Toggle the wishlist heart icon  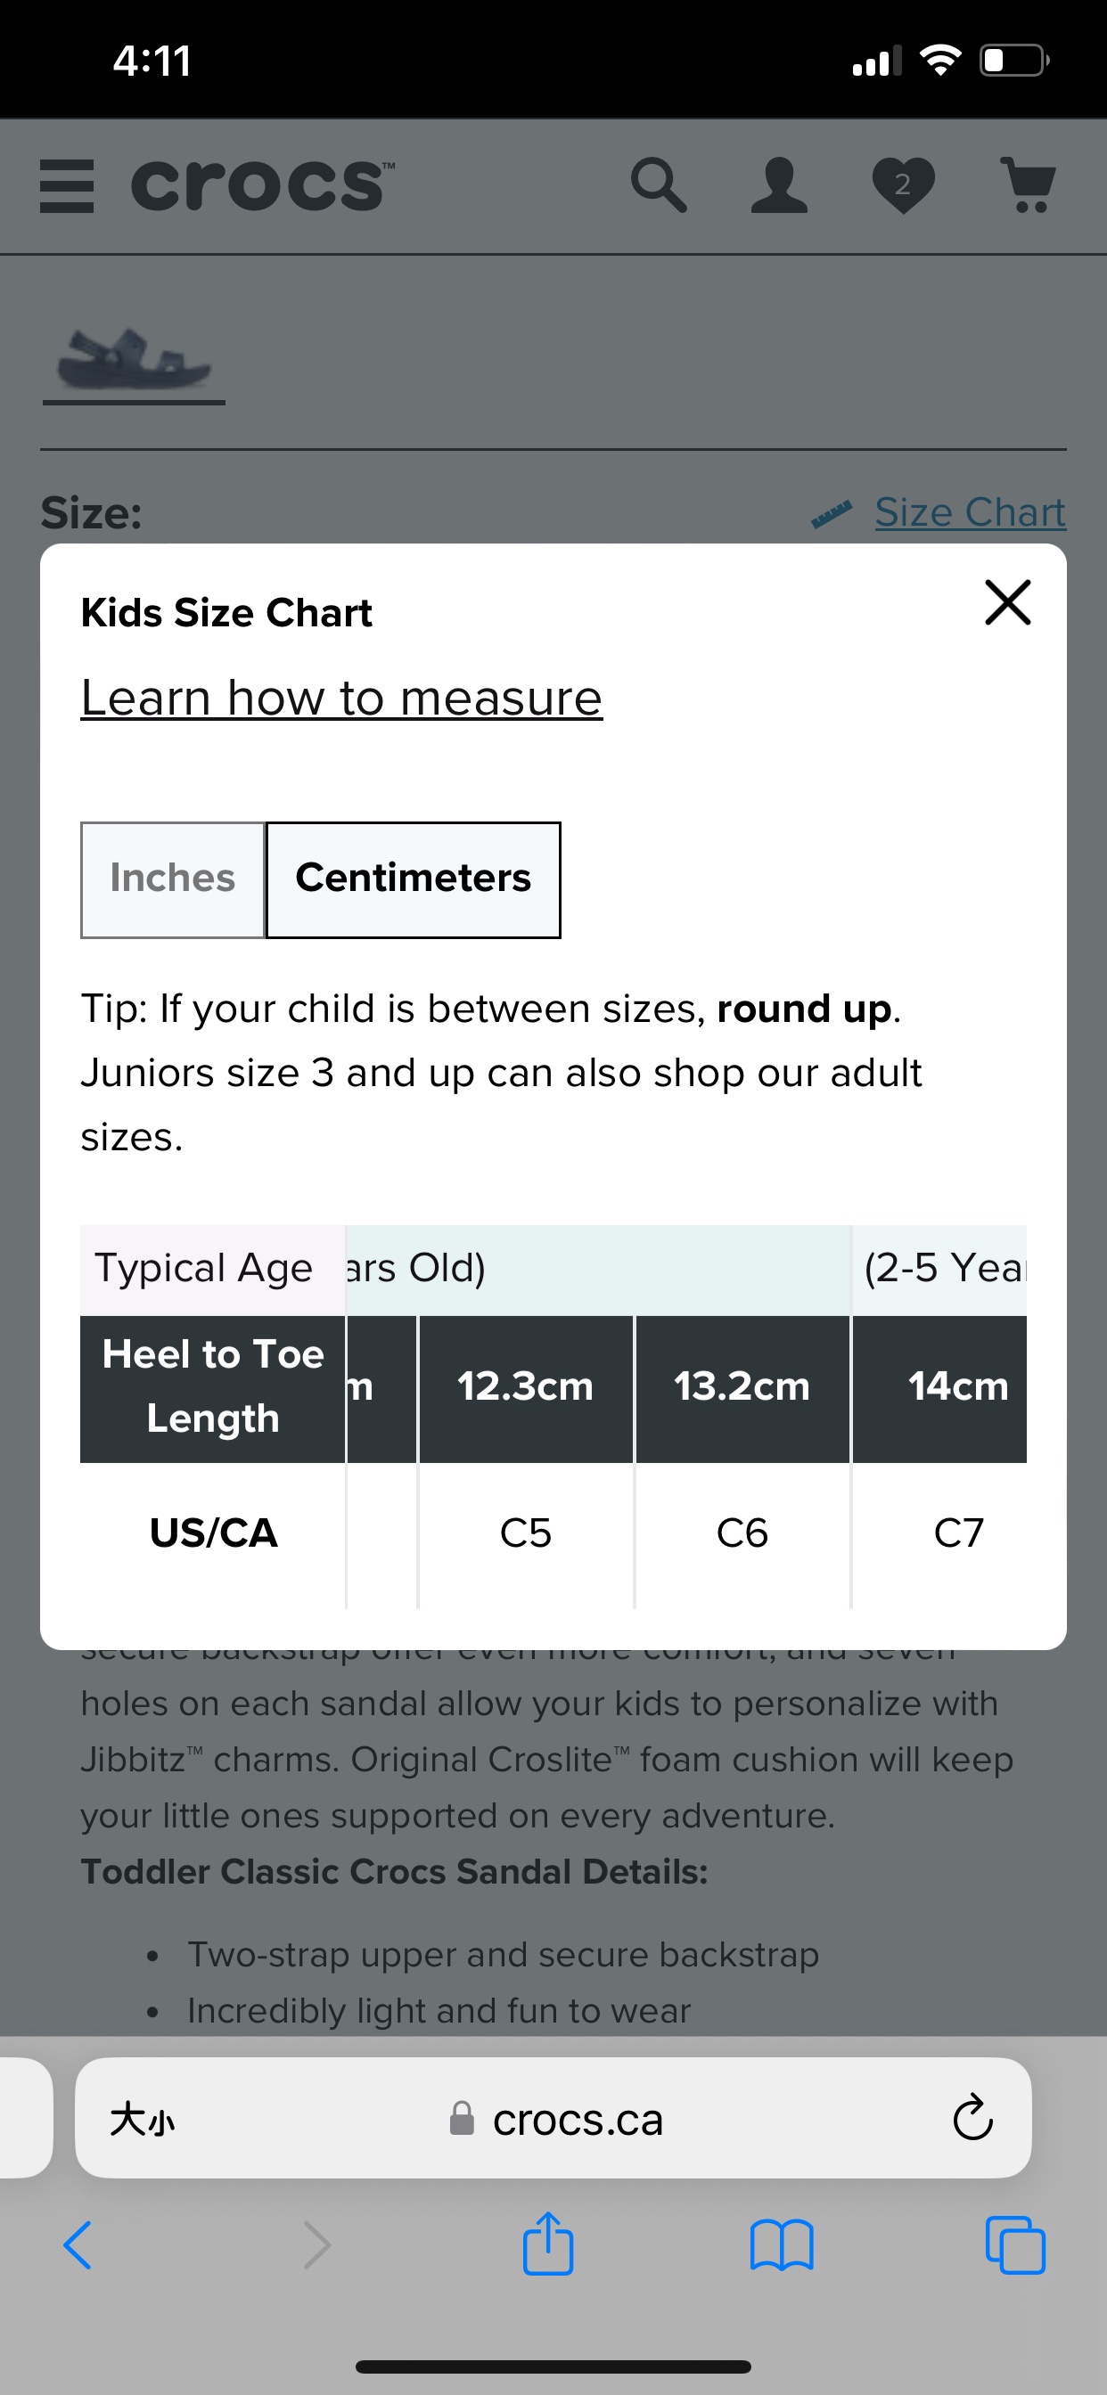coord(903,184)
